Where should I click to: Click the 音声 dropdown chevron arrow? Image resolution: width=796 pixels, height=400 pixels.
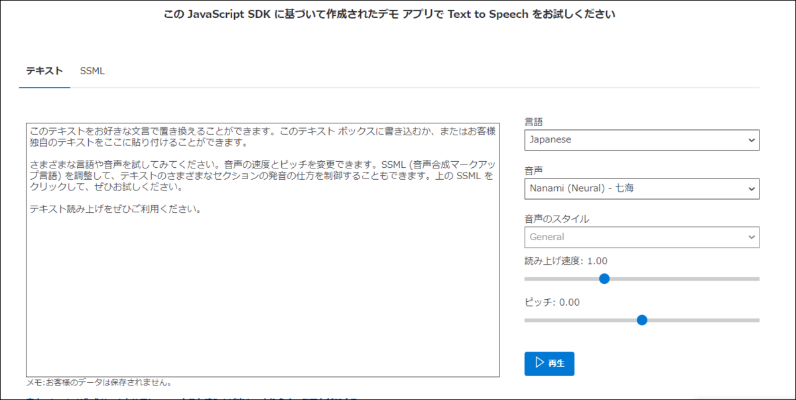click(751, 188)
